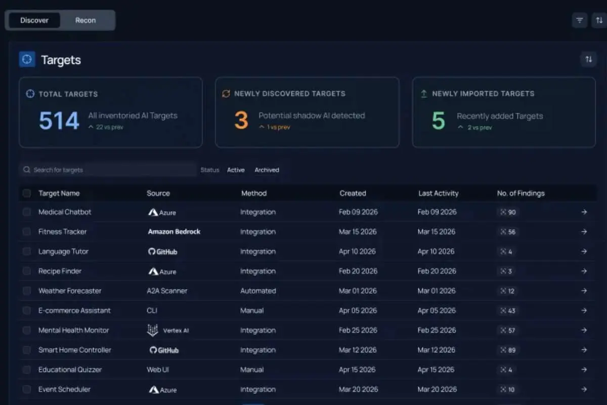Open Medical Chatbot row arrow
607x405 pixels.
(x=584, y=212)
